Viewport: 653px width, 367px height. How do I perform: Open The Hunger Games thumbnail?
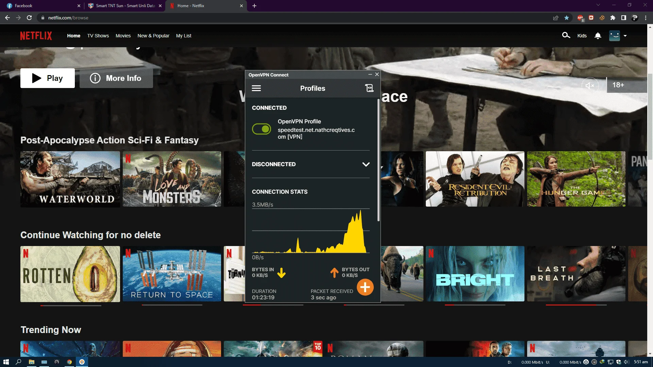click(576, 179)
